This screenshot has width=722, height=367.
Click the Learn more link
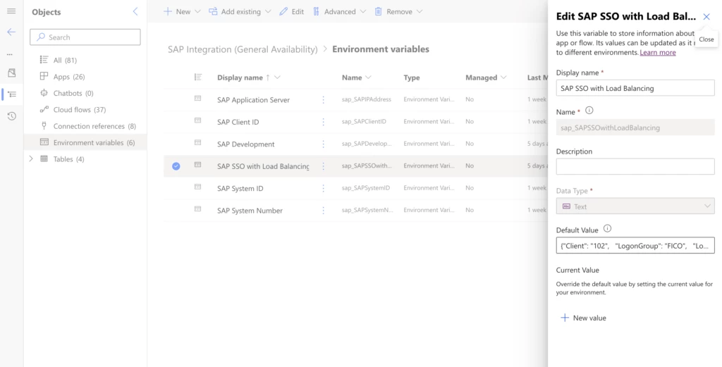click(x=657, y=53)
